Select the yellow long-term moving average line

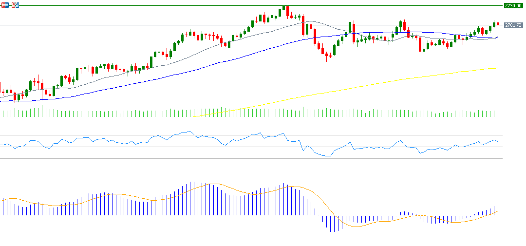(390, 81)
